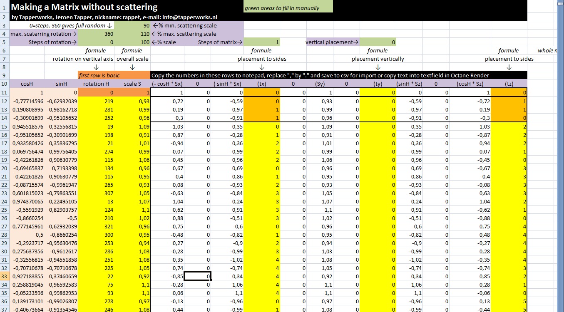Select the 'placement vertically' cell

pyautogui.click(x=378, y=59)
